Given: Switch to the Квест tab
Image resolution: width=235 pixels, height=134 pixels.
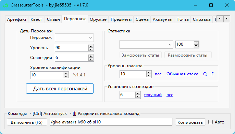Looking at the screenshot, I should (36, 19).
